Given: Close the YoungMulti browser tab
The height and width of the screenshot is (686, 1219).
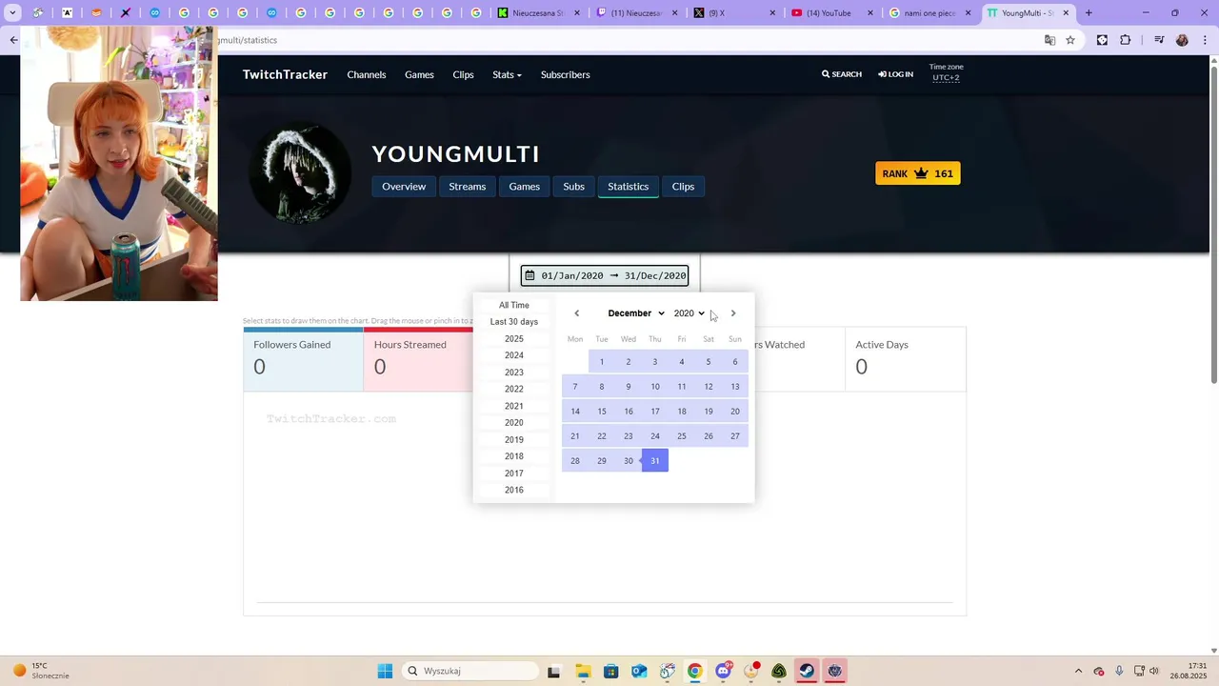Looking at the screenshot, I should [1067, 13].
